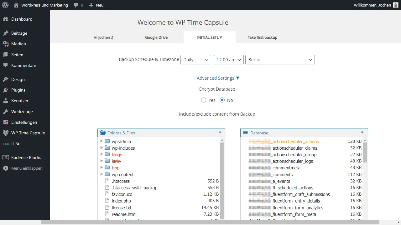Image resolution: width=401 pixels, height=225 pixels.
Task: Click the Kommentare speech bubble icon
Action: (6, 65)
